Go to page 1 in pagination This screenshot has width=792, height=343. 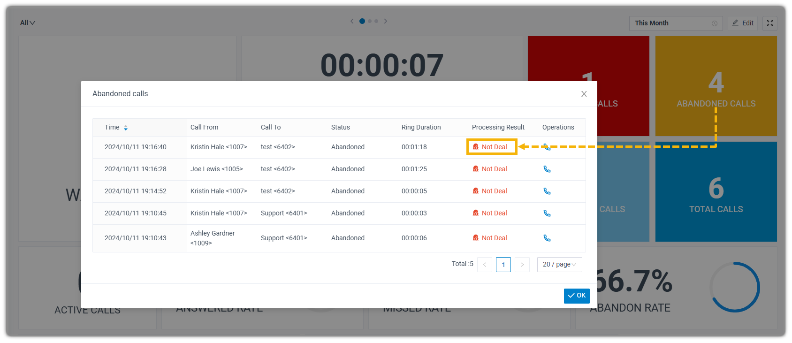pos(503,265)
